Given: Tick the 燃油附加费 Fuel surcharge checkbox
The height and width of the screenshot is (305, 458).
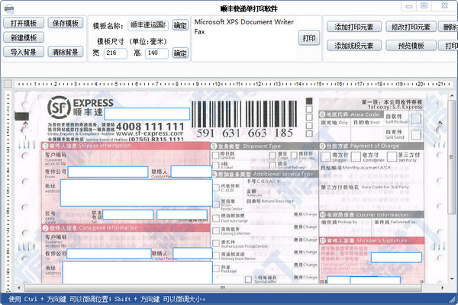Looking at the screenshot, I should pyautogui.click(x=216, y=218).
